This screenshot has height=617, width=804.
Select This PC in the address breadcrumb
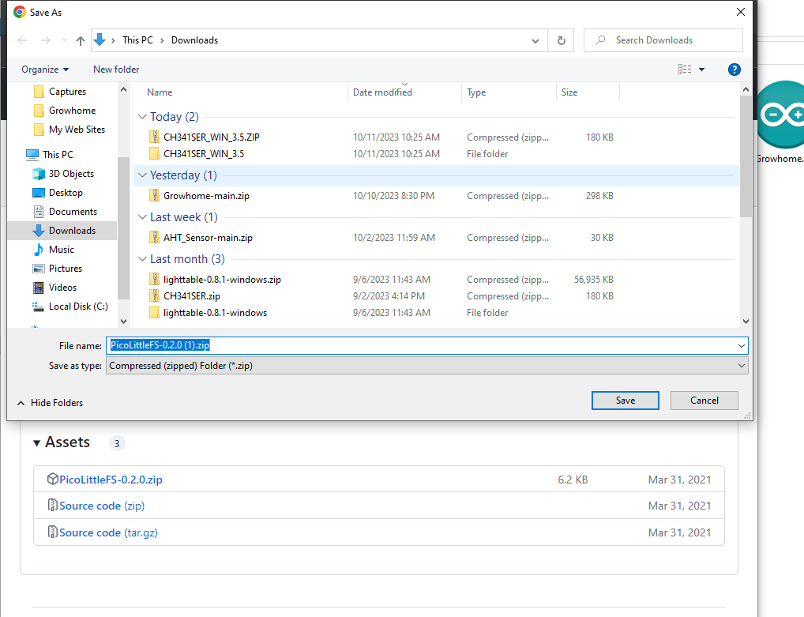coord(137,40)
